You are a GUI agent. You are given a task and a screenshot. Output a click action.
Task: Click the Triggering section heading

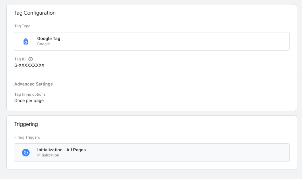point(26,124)
